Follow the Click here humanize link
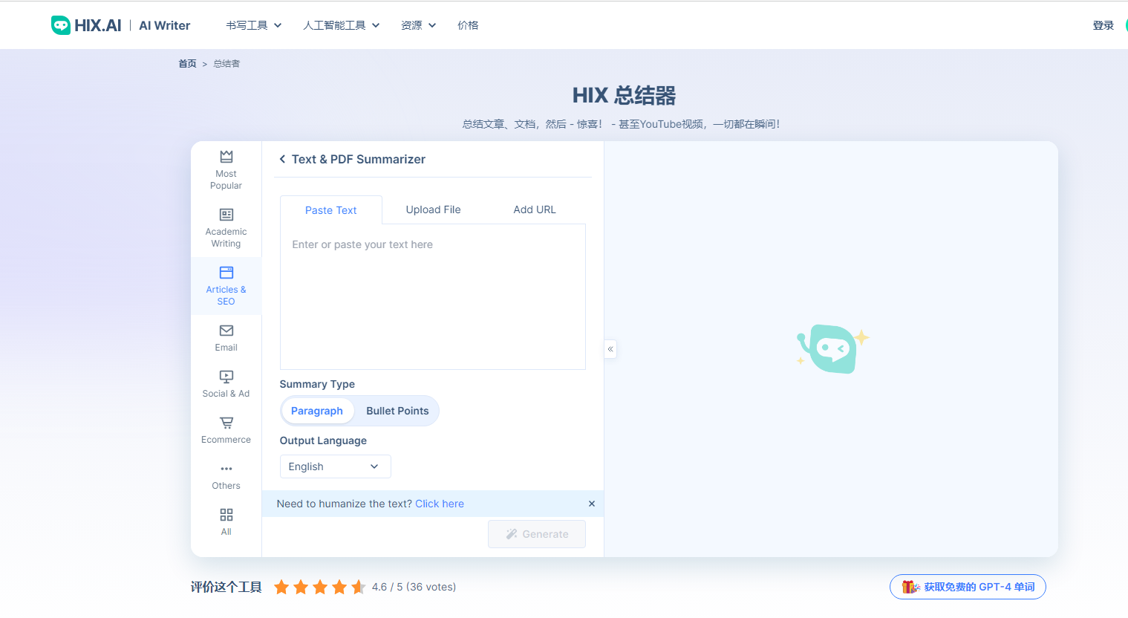The width and height of the screenshot is (1128, 618). pos(440,504)
